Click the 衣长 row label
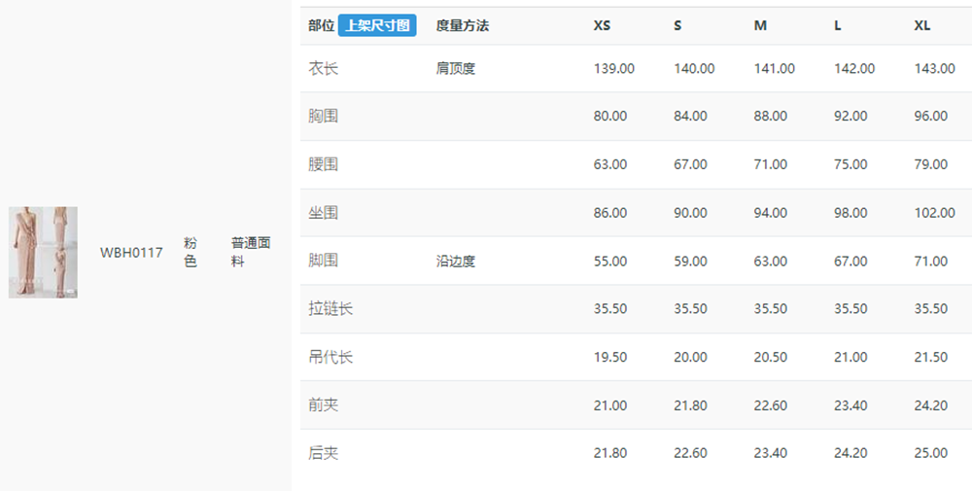The width and height of the screenshot is (972, 491). point(323,68)
